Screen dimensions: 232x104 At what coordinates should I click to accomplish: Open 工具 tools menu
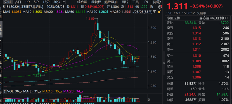pos(135,2)
